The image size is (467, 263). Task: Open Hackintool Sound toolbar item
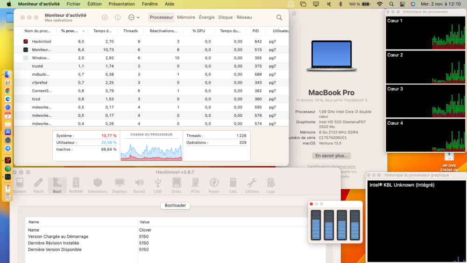(139, 185)
